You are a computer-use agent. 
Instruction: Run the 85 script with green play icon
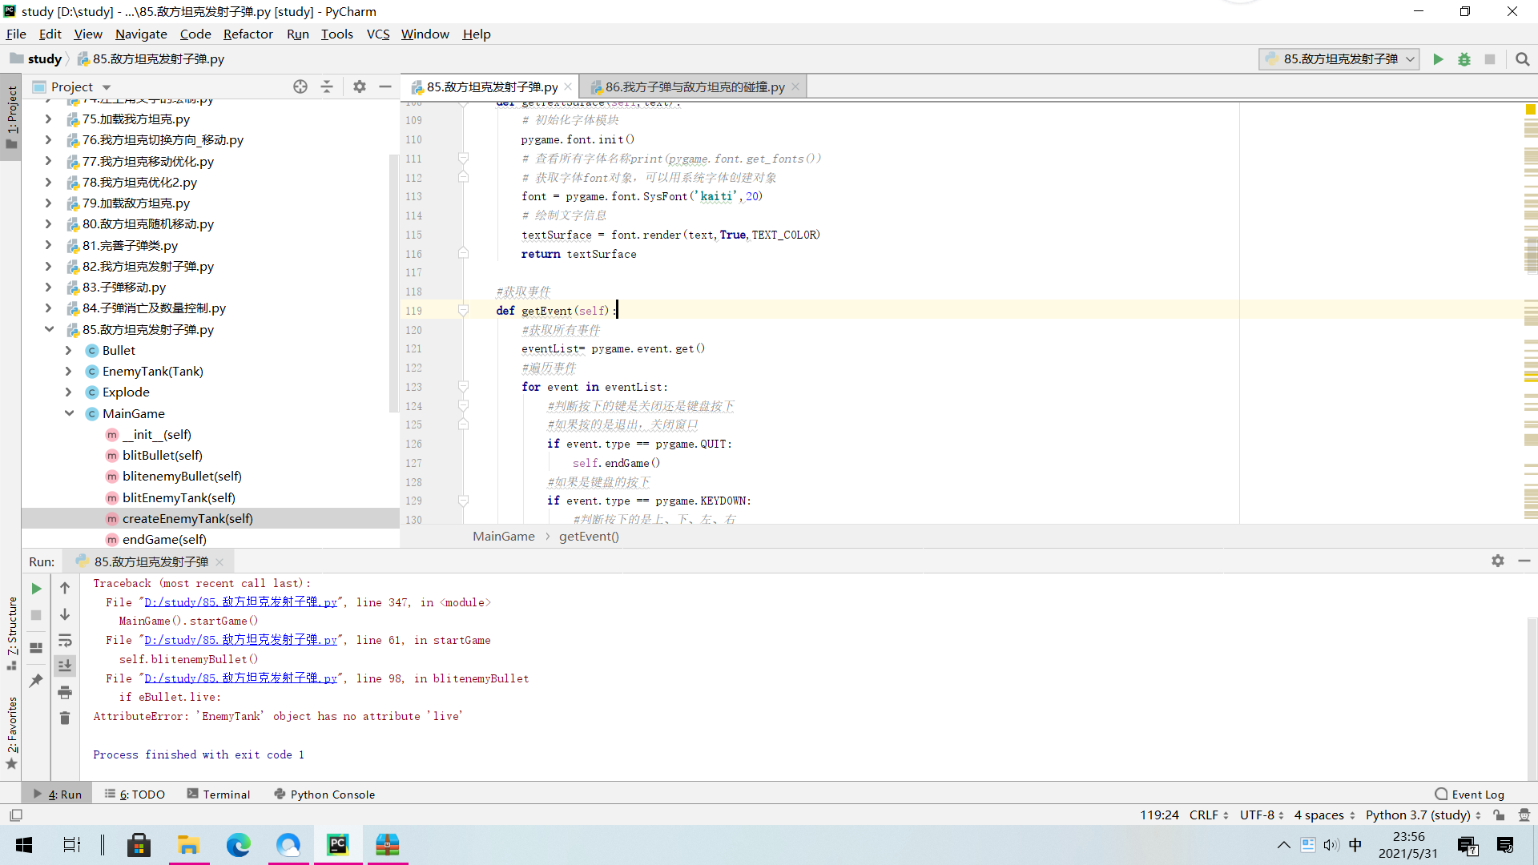pyautogui.click(x=1438, y=59)
